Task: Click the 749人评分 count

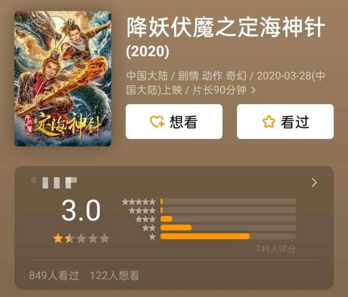Action: (276, 249)
